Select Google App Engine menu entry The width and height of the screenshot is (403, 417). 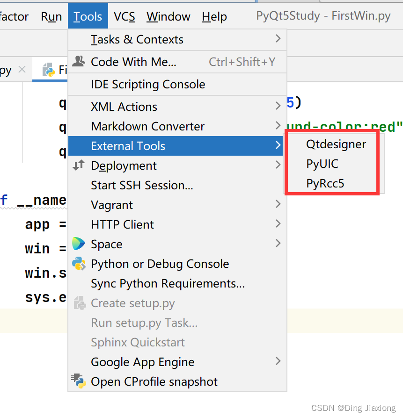pos(177,362)
